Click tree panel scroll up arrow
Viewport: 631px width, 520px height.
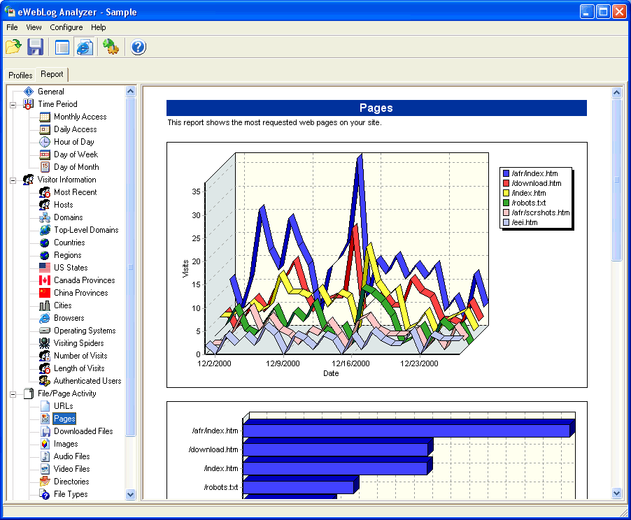(130, 92)
